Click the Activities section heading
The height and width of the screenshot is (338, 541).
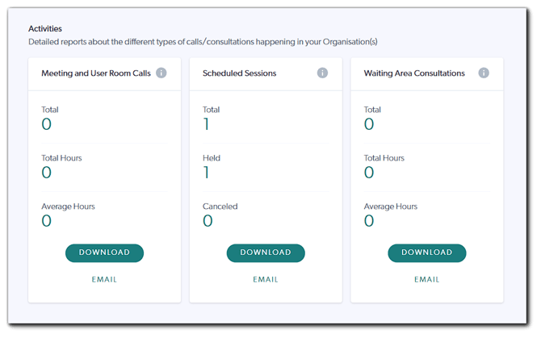[46, 28]
